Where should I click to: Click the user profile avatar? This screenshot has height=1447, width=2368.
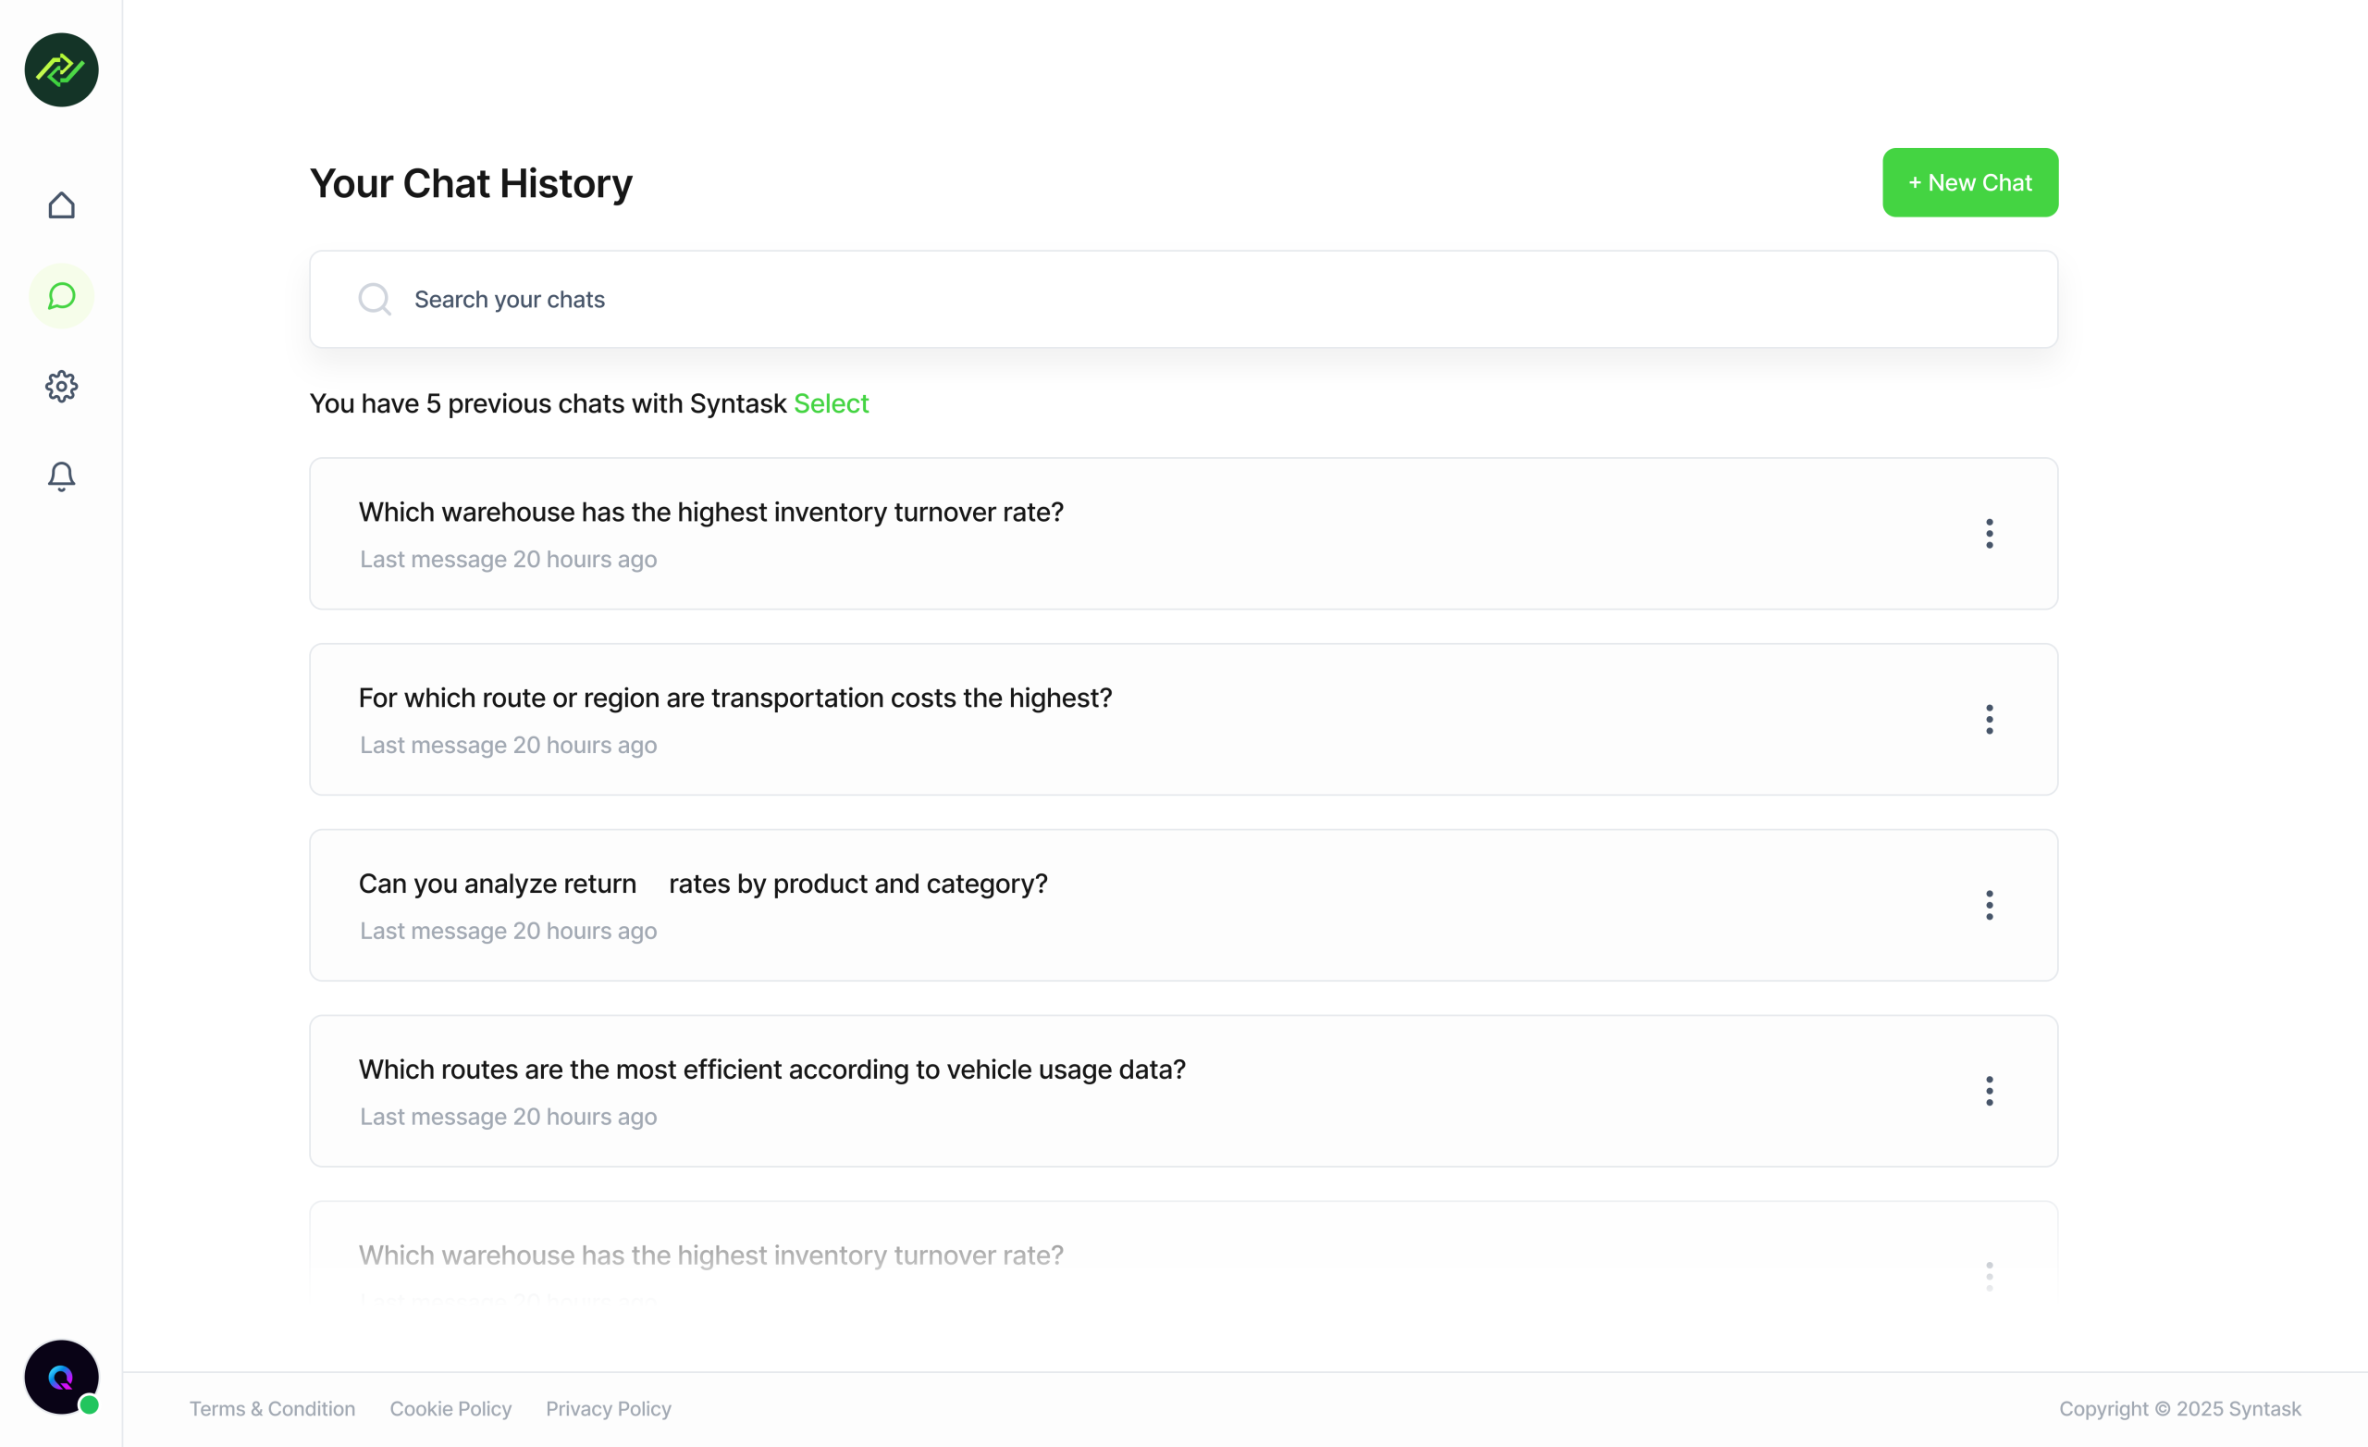(x=61, y=1377)
